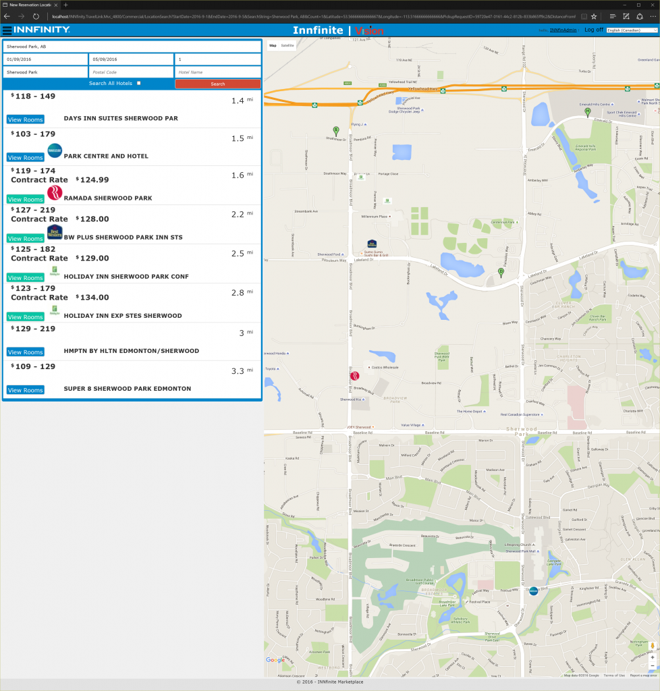Toggle browser reading view icon
Screen dimensions: 660x691
(584, 16)
